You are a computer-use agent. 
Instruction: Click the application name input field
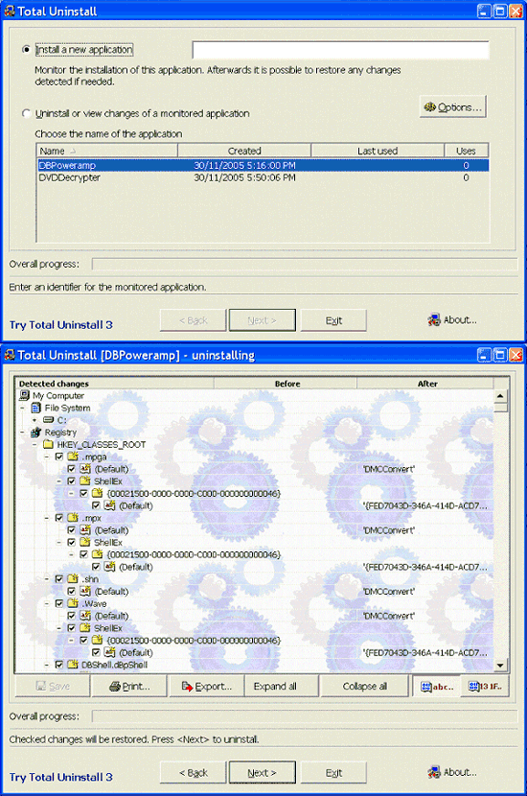pos(340,50)
